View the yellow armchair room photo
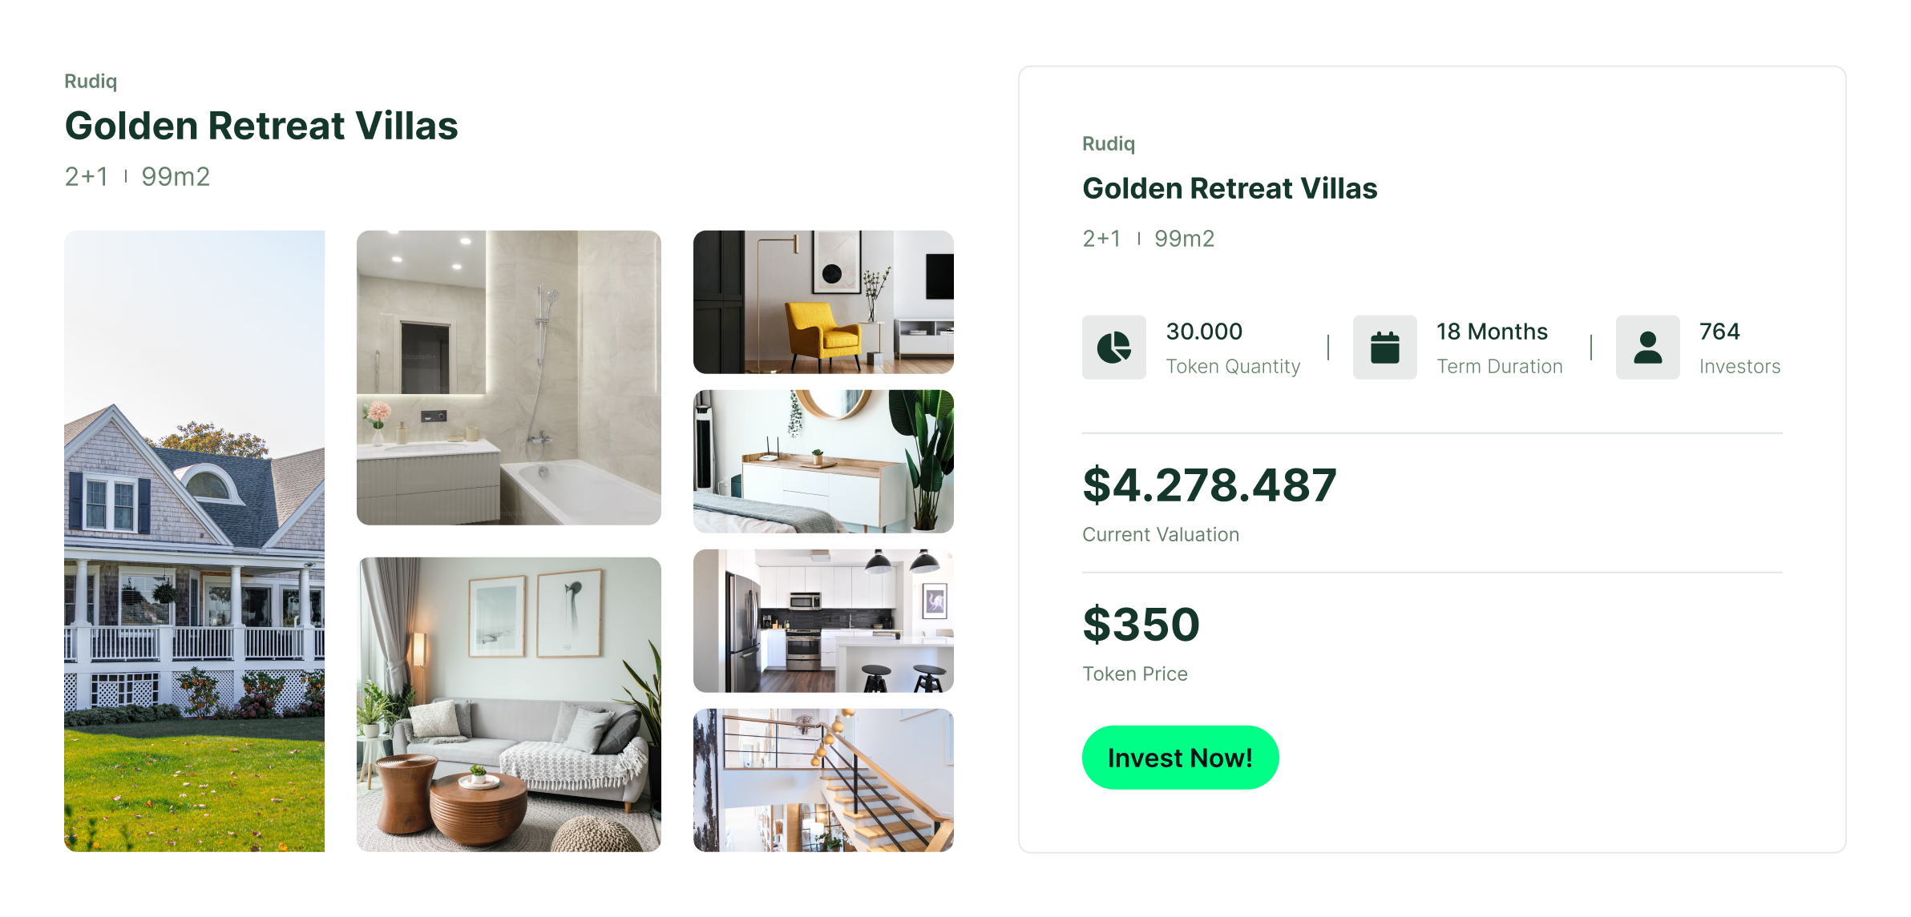This screenshot has width=1911, height=917. (x=823, y=302)
